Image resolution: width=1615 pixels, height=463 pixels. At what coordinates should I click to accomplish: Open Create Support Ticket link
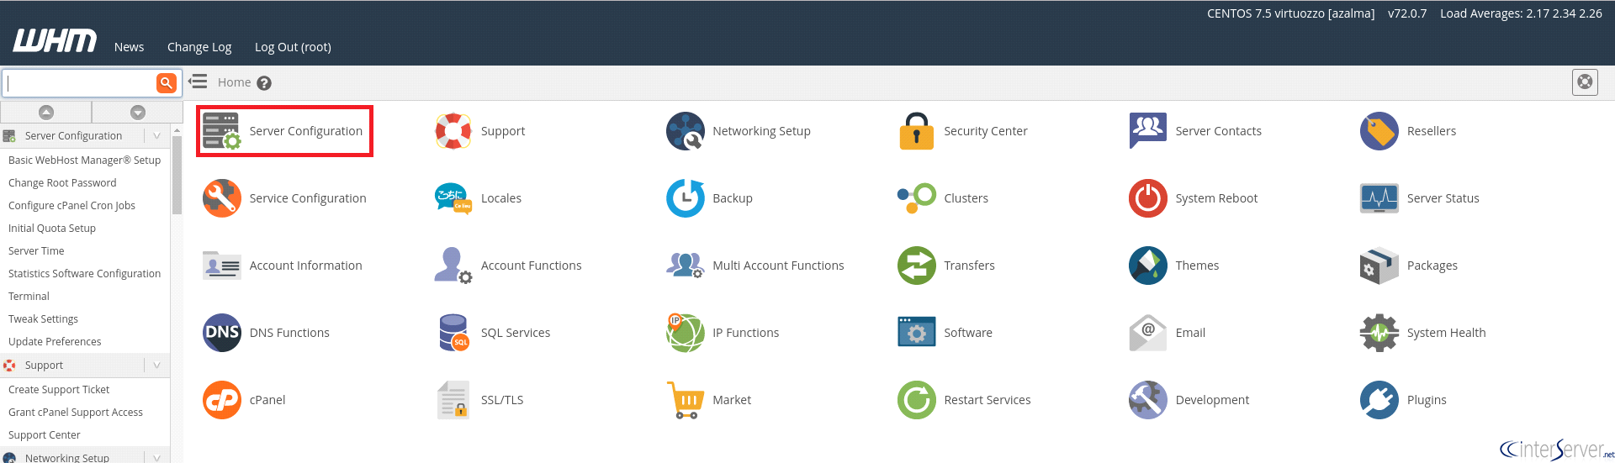pyautogui.click(x=59, y=389)
